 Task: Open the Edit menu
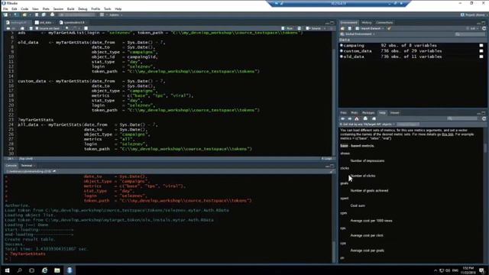point(15,9)
